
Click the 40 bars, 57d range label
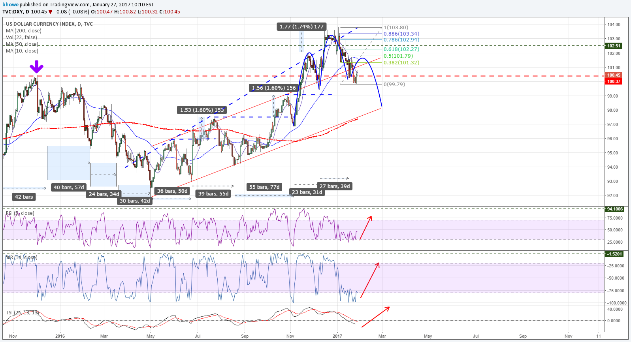[x=69, y=187]
